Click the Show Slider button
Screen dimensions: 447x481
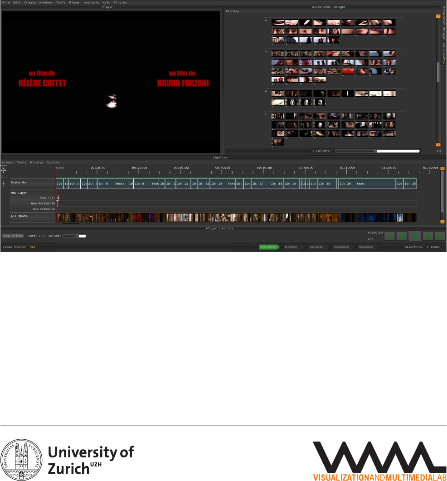pyautogui.click(x=13, y=236)
